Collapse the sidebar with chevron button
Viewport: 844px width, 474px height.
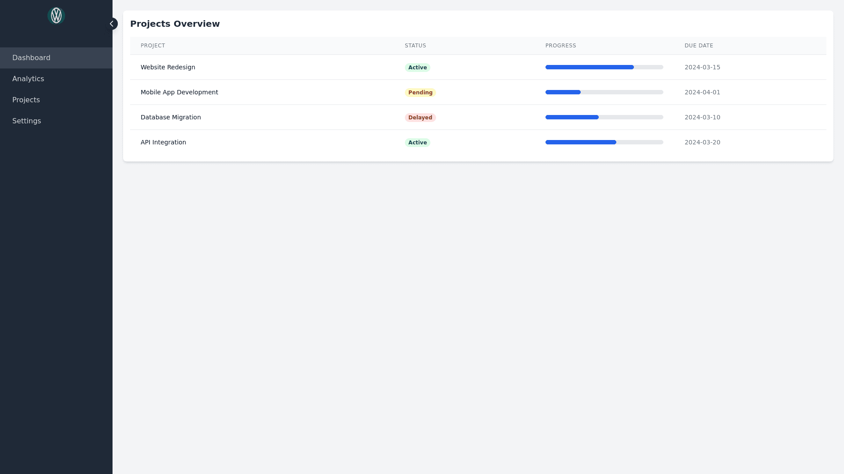pos(112,24)
